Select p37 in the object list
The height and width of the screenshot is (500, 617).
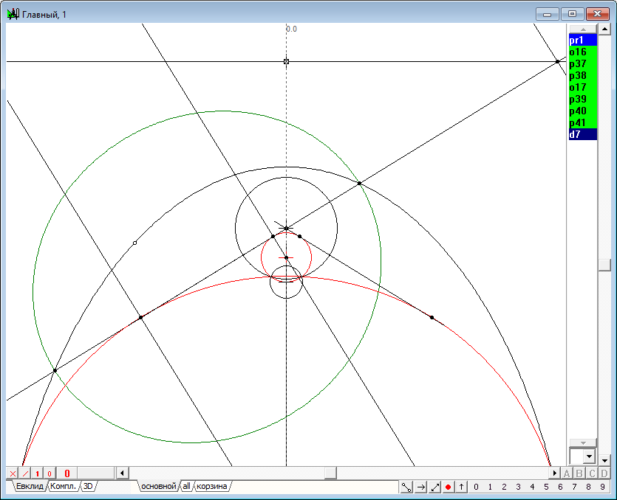[x=583, y=63]
